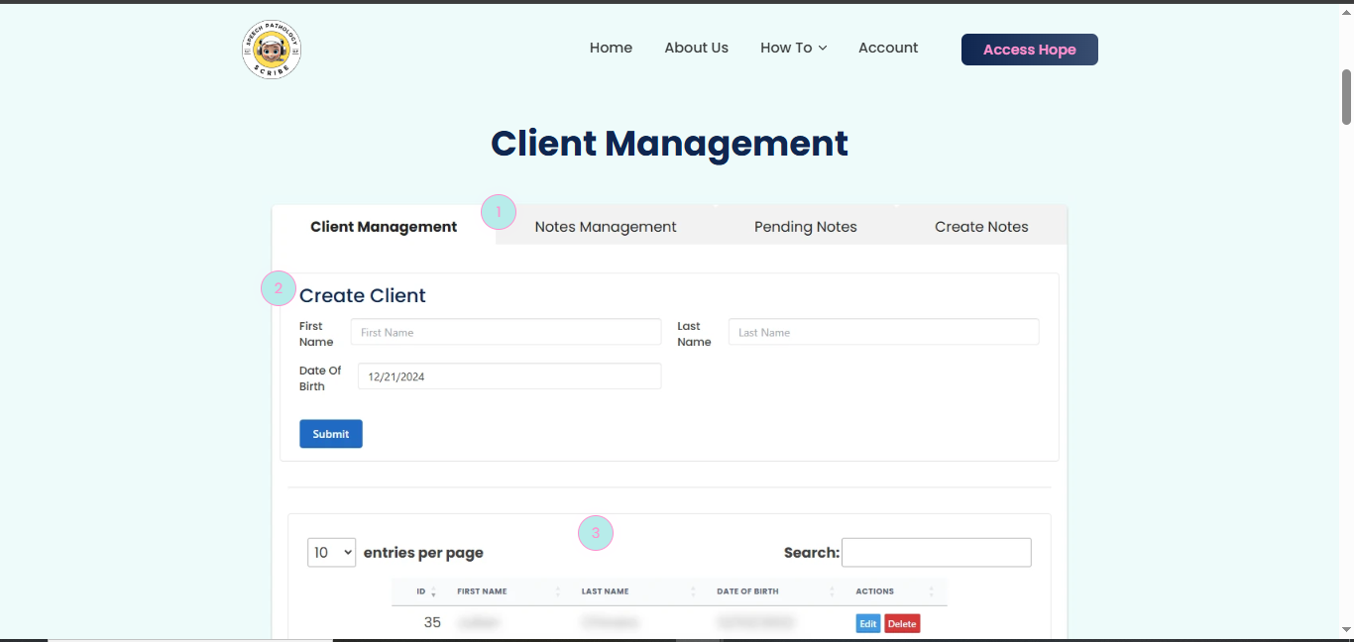This screenshot has width=1354, height=642.
Task: Open the Date Of Birth picker field
Action: point(508,376)
